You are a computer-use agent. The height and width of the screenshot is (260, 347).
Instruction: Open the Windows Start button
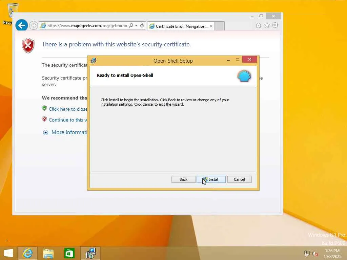point(8,253)
